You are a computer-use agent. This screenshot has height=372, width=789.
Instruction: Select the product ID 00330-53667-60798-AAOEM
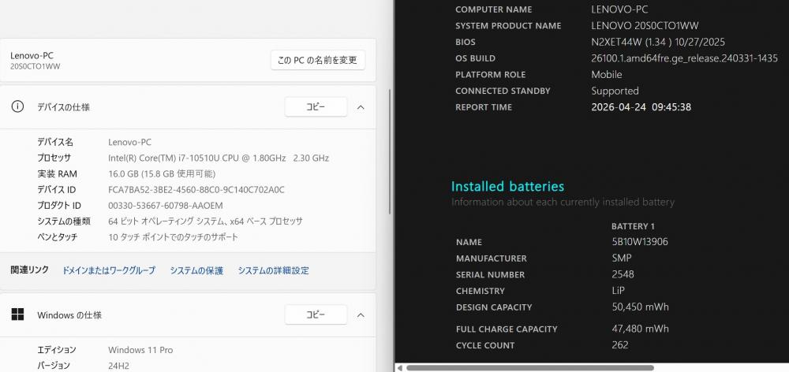pyautogui.click(x=166, y=206)
